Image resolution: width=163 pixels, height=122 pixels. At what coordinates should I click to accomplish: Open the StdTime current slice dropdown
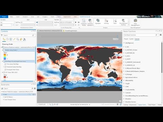(x=67, y=22)
